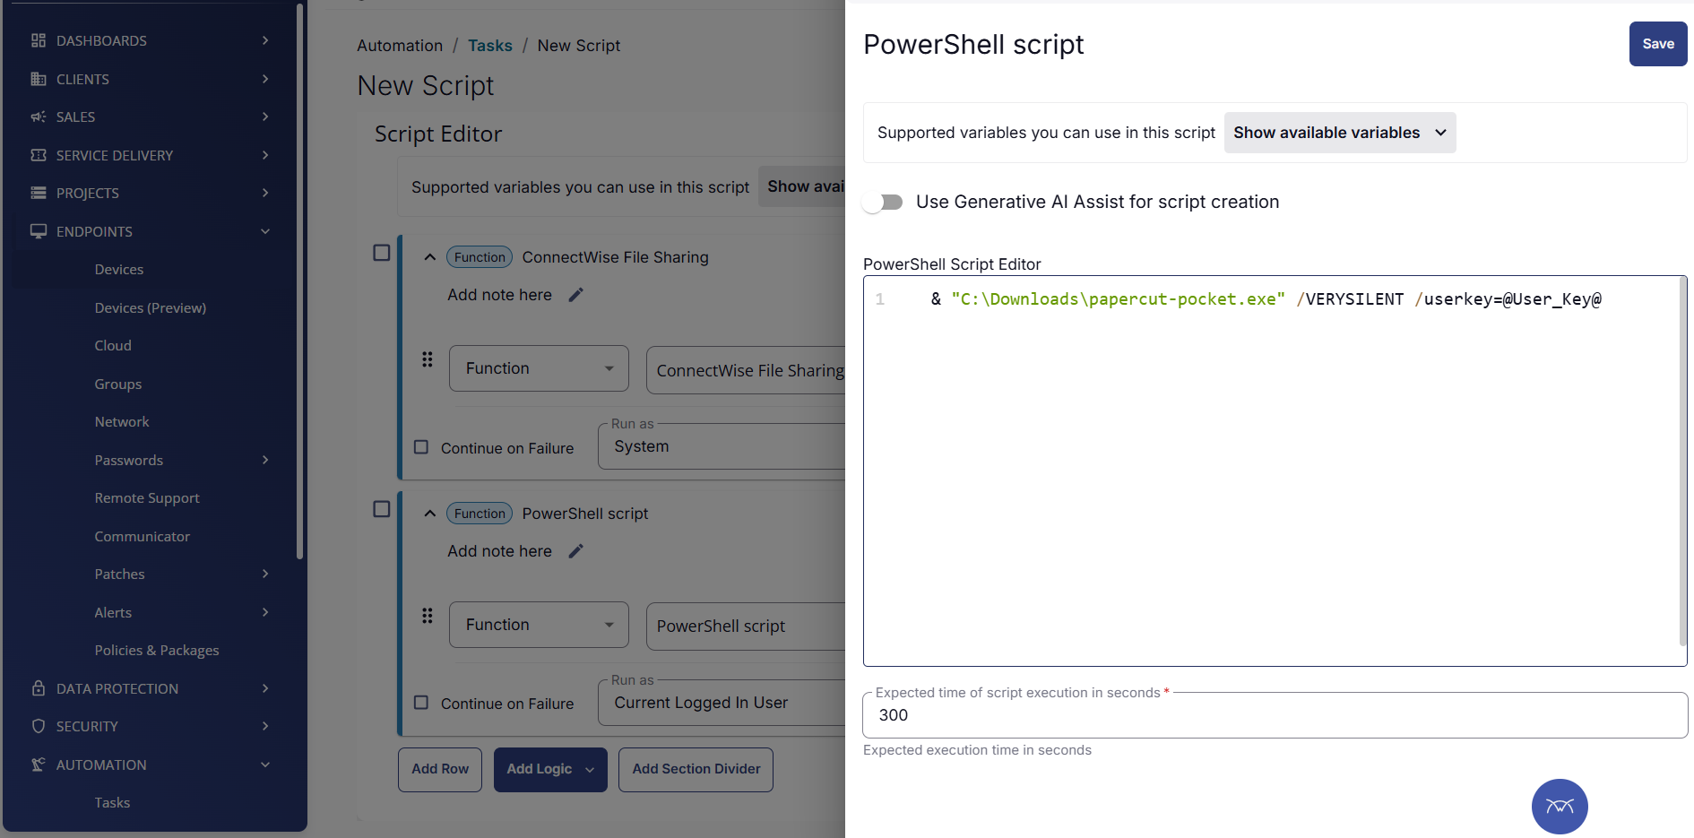This screenshot has width=1694, height=838.
Task: Open Policies & Packages in the sidebar
Action: [x=157, y=651]
